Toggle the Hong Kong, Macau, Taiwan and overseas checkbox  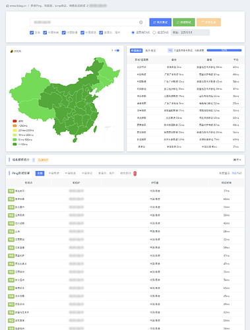click(x=101, y=32)
